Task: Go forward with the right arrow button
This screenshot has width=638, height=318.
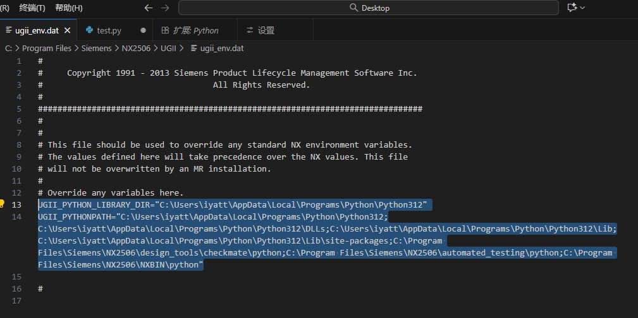Action: tap(165, 8)
